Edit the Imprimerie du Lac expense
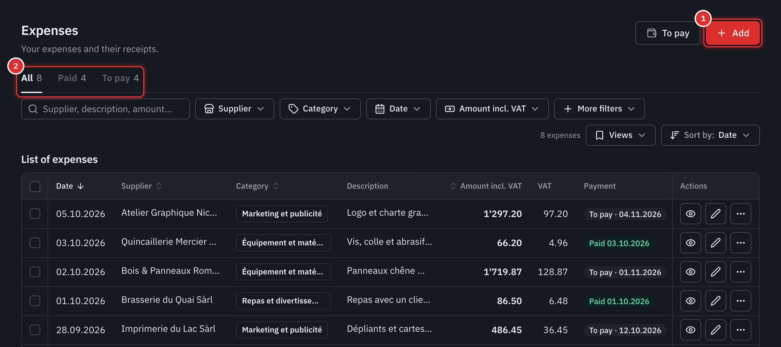This screenshot has height=347, width=781. 715,330
